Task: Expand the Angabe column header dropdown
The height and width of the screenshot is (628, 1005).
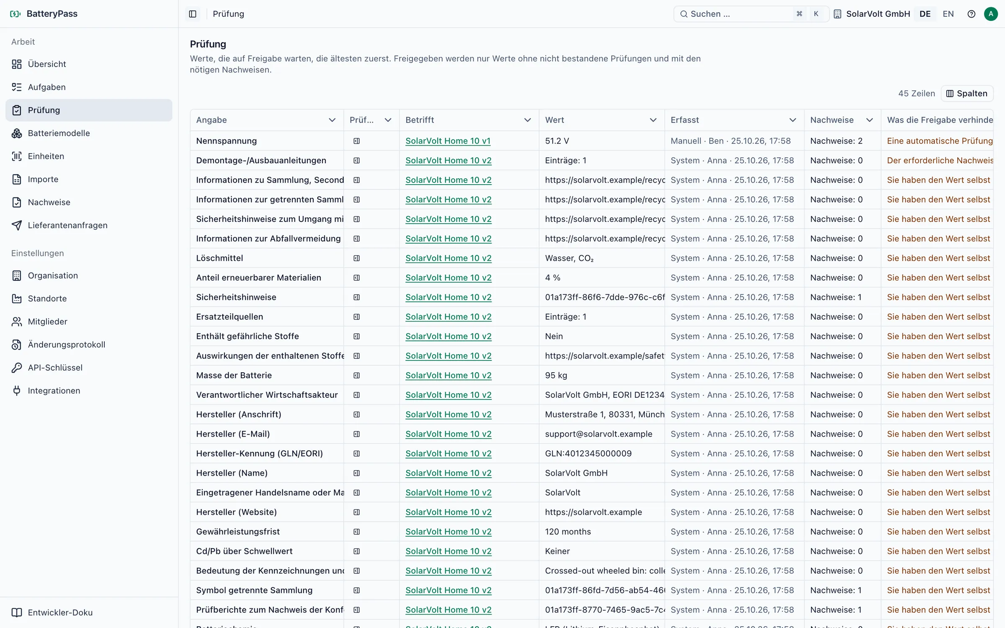Action: click(x=332, y=120)
